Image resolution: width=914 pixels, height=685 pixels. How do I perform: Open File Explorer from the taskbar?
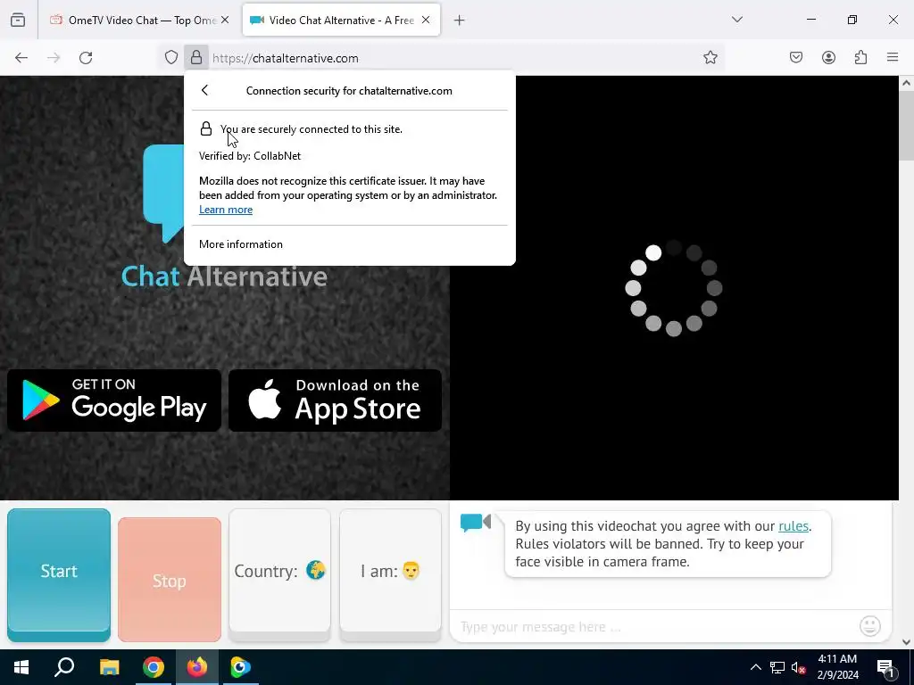[x=109, y=667]
